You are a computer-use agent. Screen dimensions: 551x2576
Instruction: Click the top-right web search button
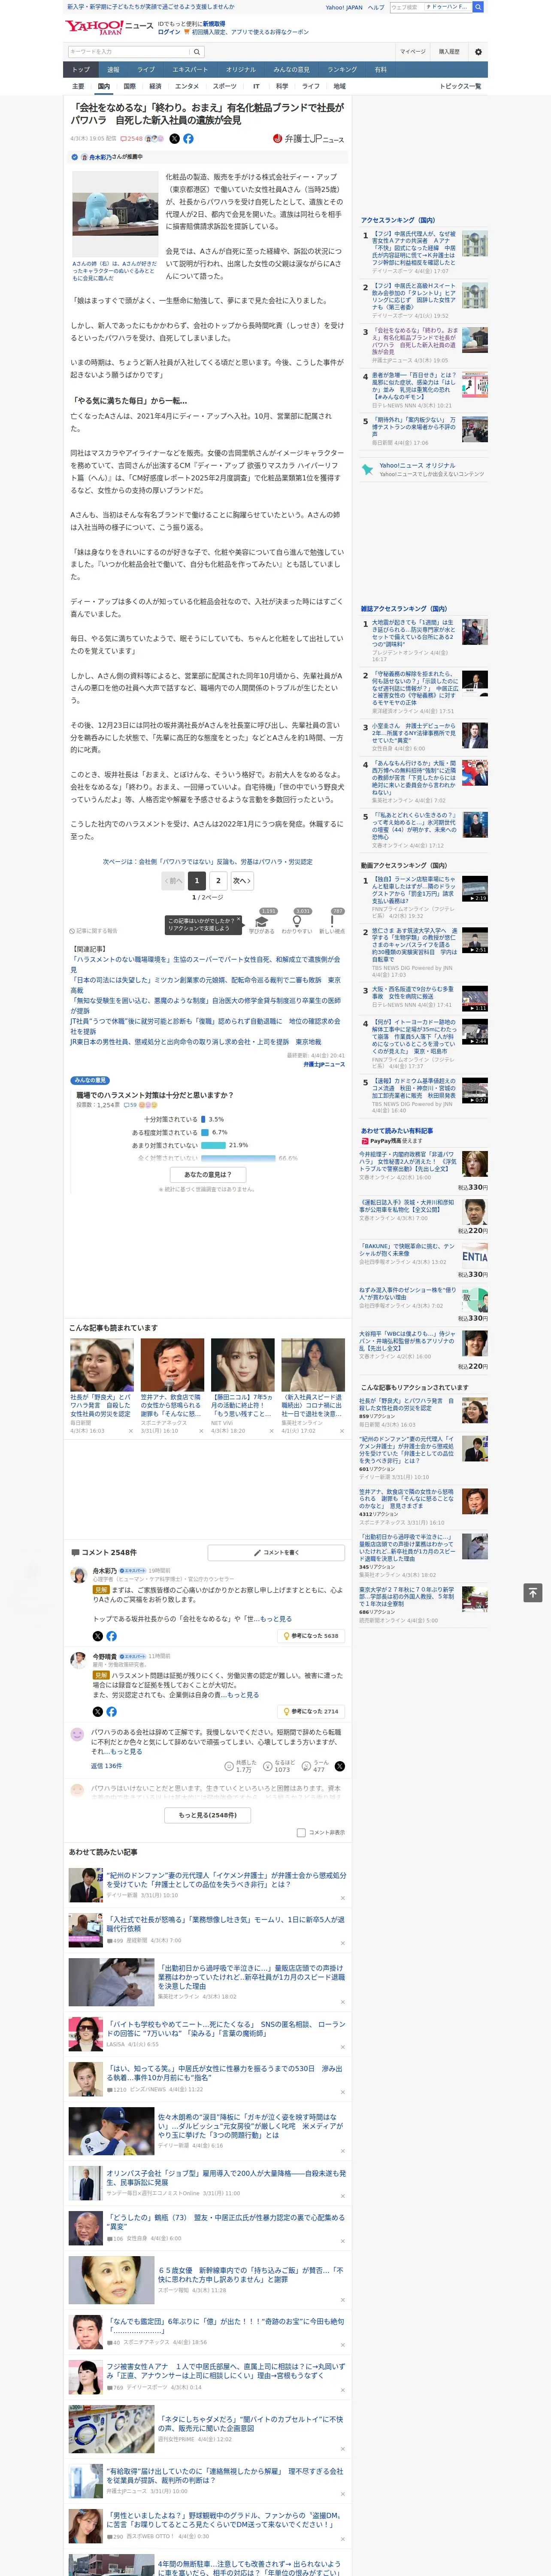coord(478,7)
